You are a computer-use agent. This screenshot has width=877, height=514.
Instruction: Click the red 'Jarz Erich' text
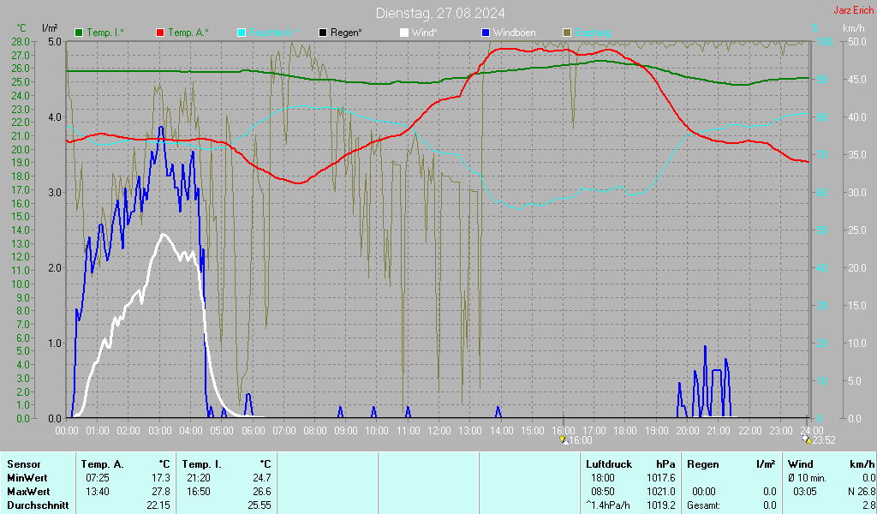[854, 10]
